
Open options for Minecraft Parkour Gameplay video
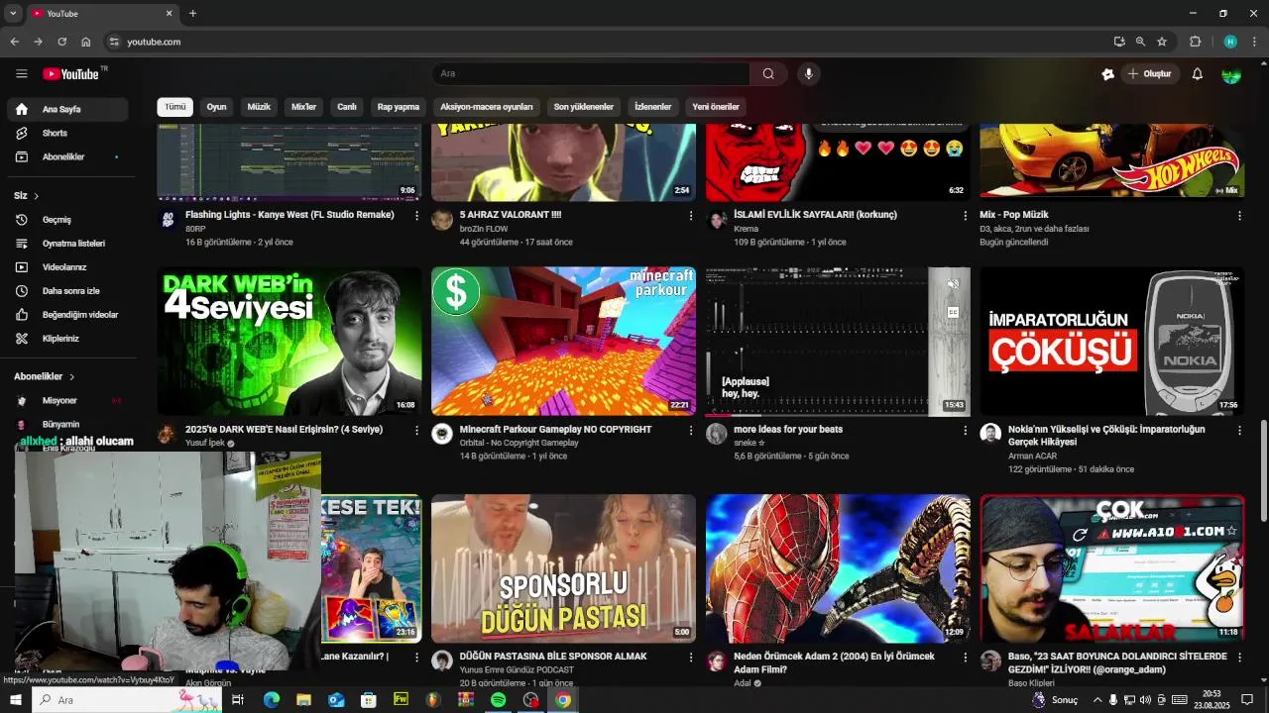point(691,430)
